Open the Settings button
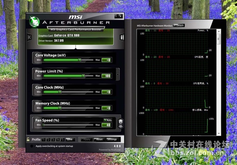Screen dimensions: 237x165 click(x=112, y=140)
